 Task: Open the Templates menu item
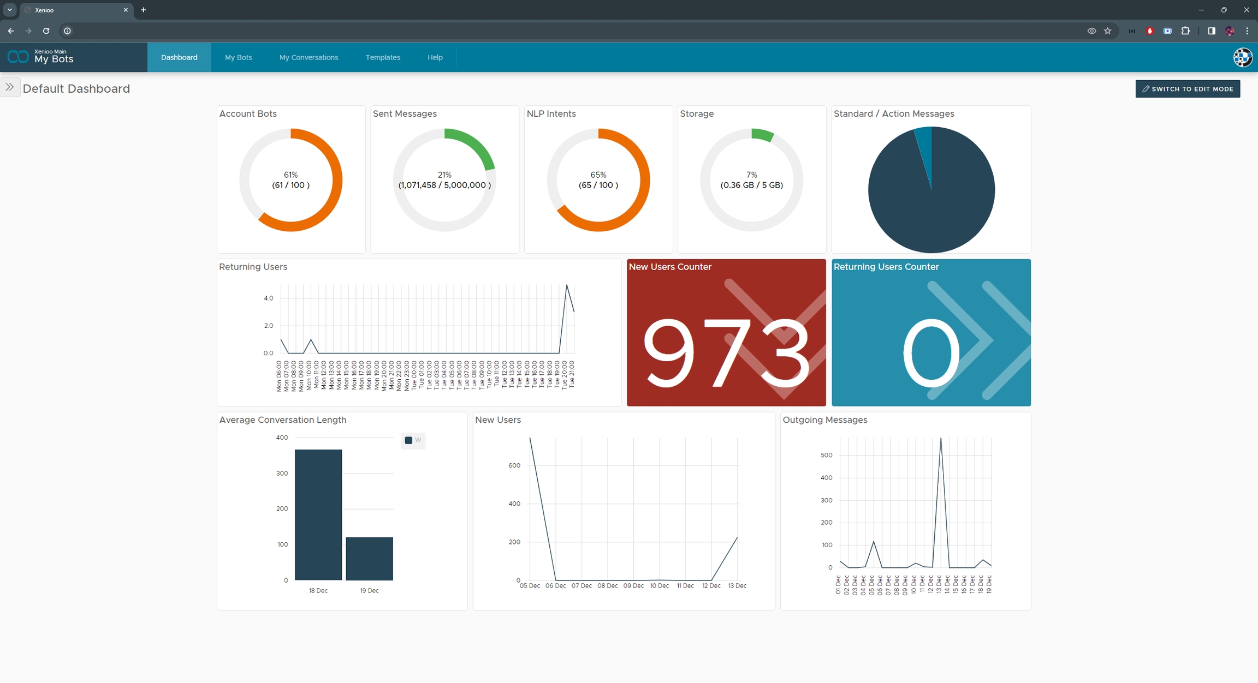[x=383, y=57]
